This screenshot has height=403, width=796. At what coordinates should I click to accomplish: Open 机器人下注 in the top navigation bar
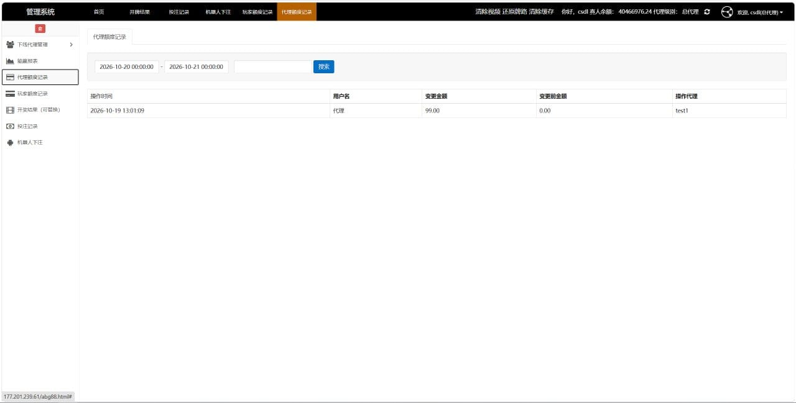pos(218,12)
